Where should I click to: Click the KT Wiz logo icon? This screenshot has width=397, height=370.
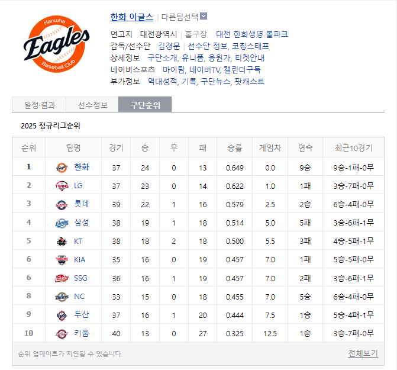(62, 242)
